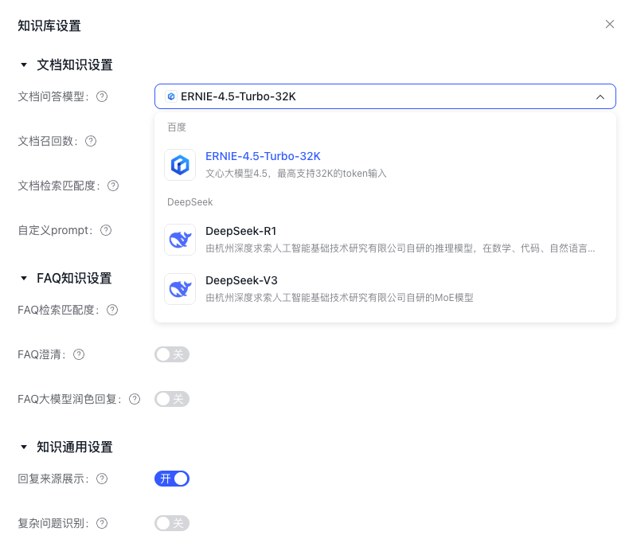Click the small ERNIE icon in selected field
Image resolution: width=629 pixels, height=559 pixels.
click(x=171, y=96)
